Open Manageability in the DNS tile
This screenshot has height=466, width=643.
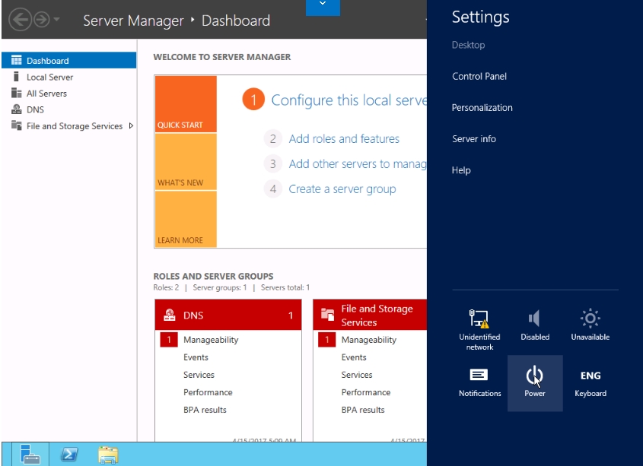click(x=211, y=340)
